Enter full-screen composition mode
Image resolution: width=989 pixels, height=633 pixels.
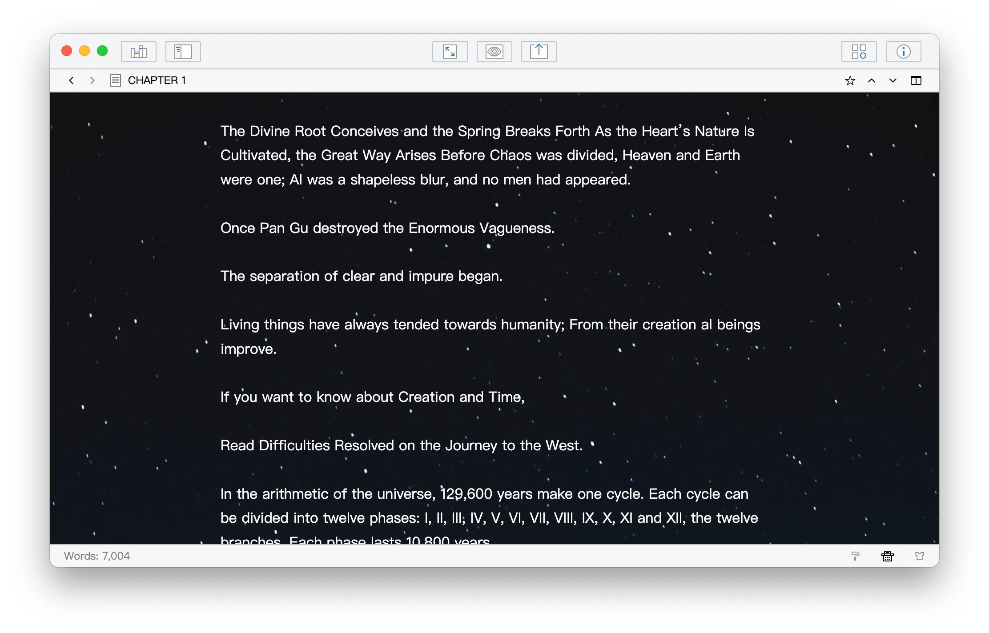click(450, 52)
